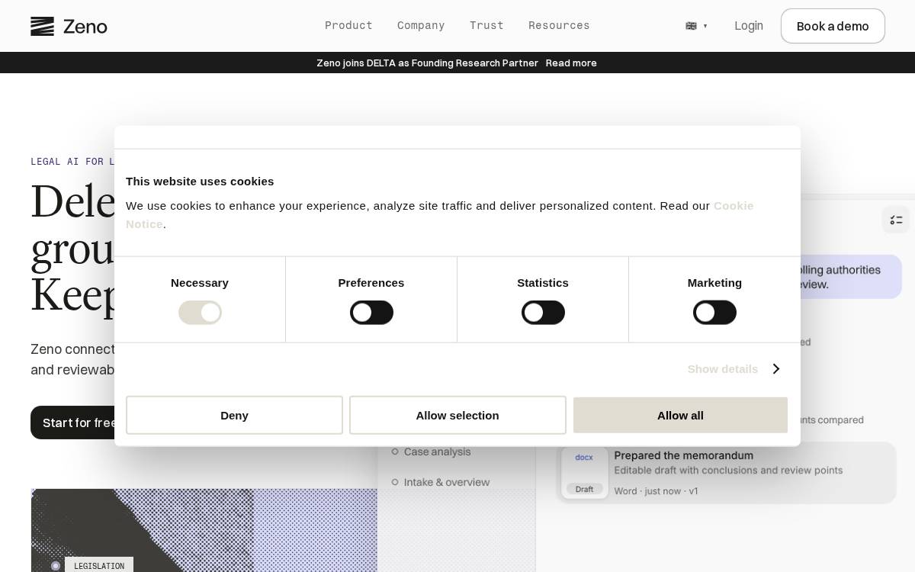Screen dimensions: 915x572
Task: Click the Show details chevron arrow
Action: [x=775, y=369]
